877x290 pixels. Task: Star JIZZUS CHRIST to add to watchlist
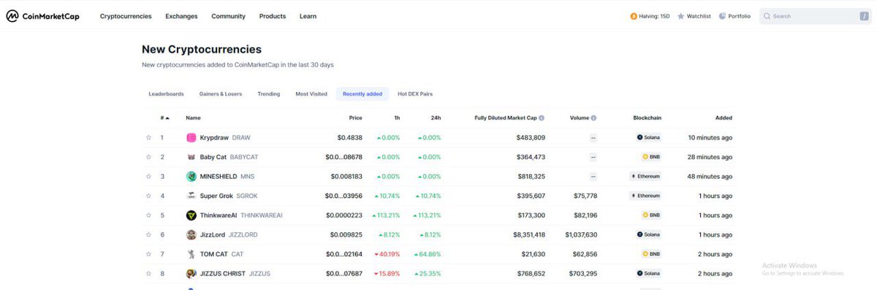pos(148,274)
